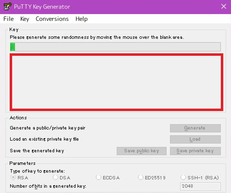Select the RSA key type radio button
Image resolution: width=231 pixels, height=193 pixels.
[x=13, y=177]
